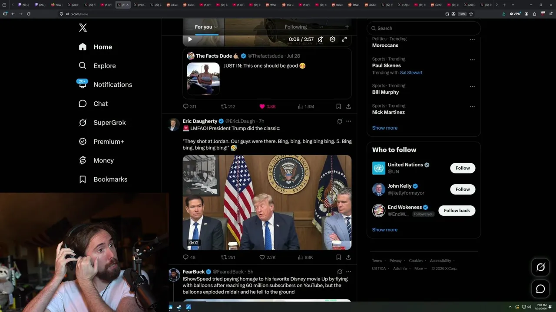
Task: Open The Facts Dude profile name
Action: pos(214,56)
